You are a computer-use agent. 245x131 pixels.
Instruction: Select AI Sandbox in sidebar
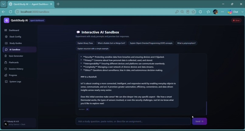click(x=19, y=50)
